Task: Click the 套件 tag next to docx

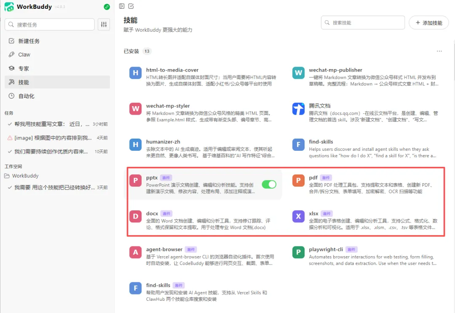Action: pos(166,214)
